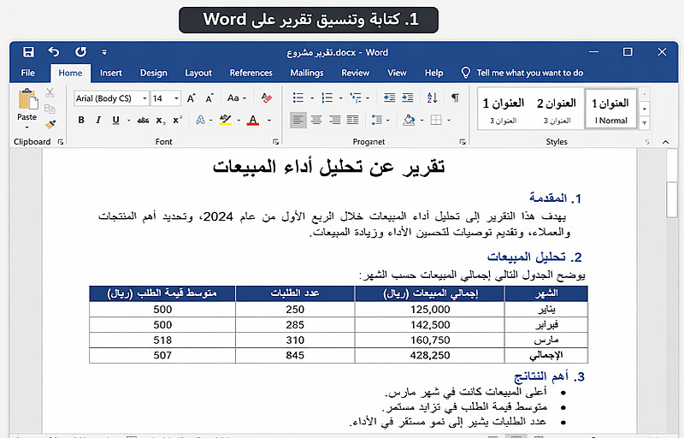Sort text with the A-Z icon
684x438 pixels.
coord(432,98)
